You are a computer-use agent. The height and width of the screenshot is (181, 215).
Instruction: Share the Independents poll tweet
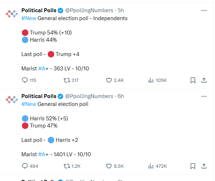(204, 80)
